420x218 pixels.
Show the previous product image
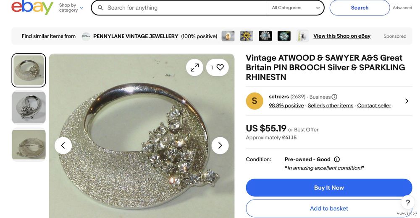(x=63, y=146)
